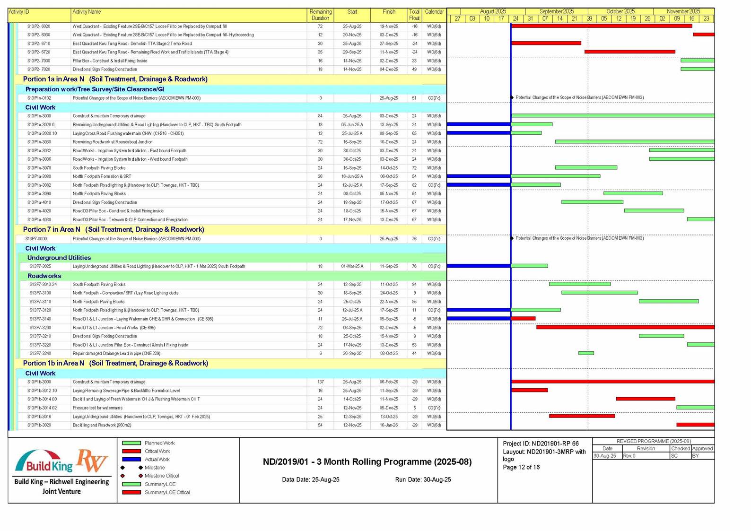Click the milestone diamond on row S13P1a-0102

(512, 97)
